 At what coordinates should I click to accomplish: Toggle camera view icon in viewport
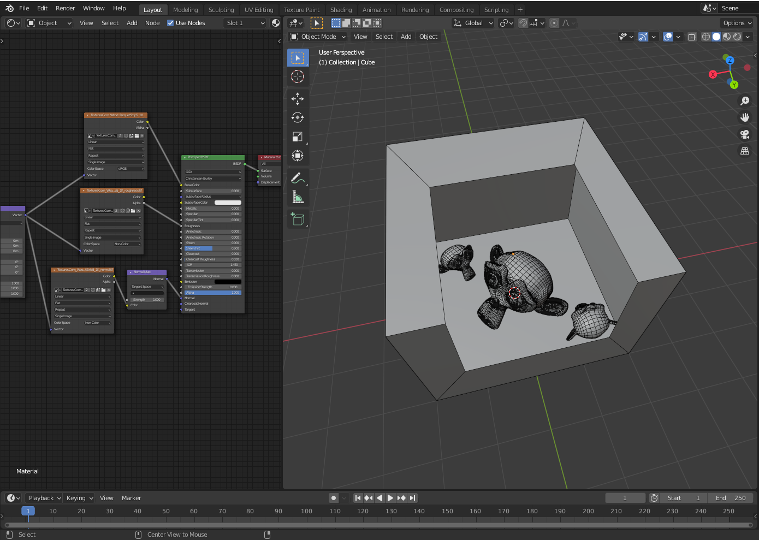[x=744, y=134]
